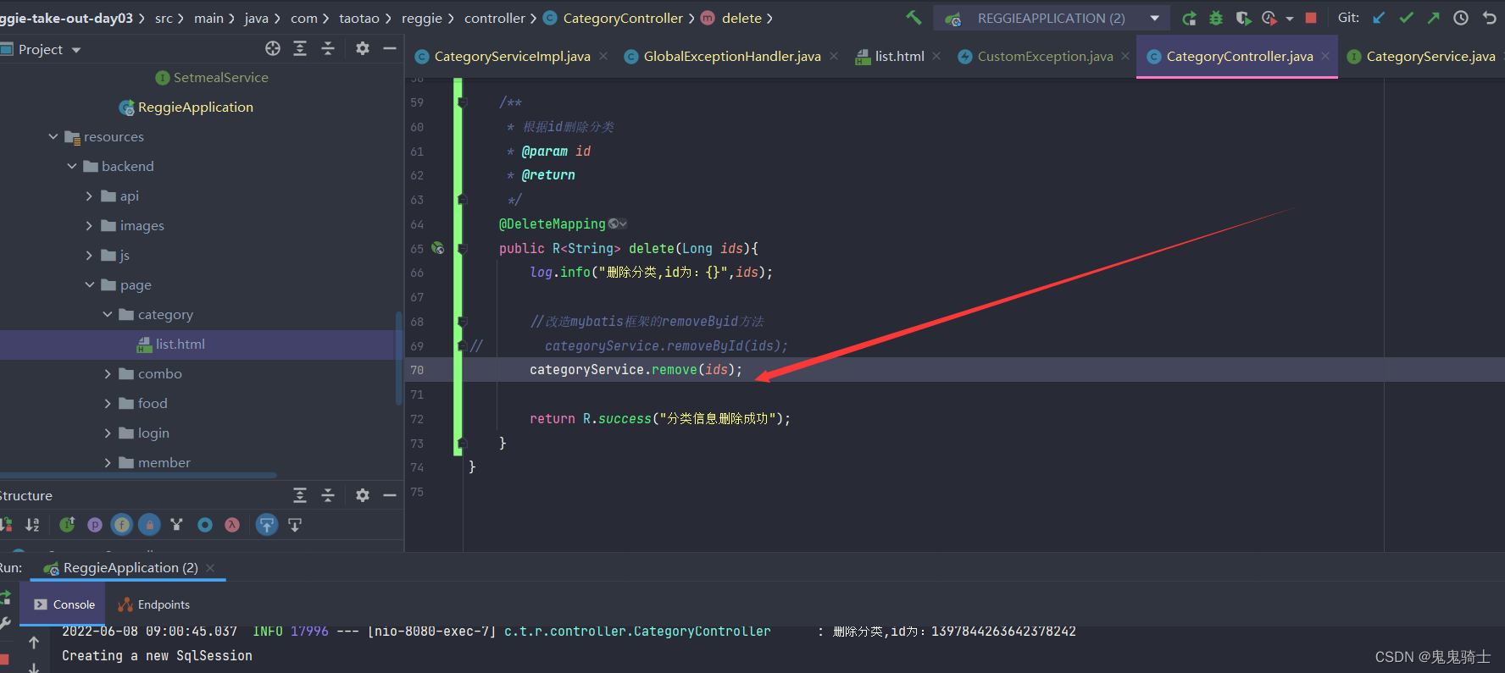Toggle show inherited members in Structure
This screenshot has height=673, width=1505.
(x=67, y=525)
